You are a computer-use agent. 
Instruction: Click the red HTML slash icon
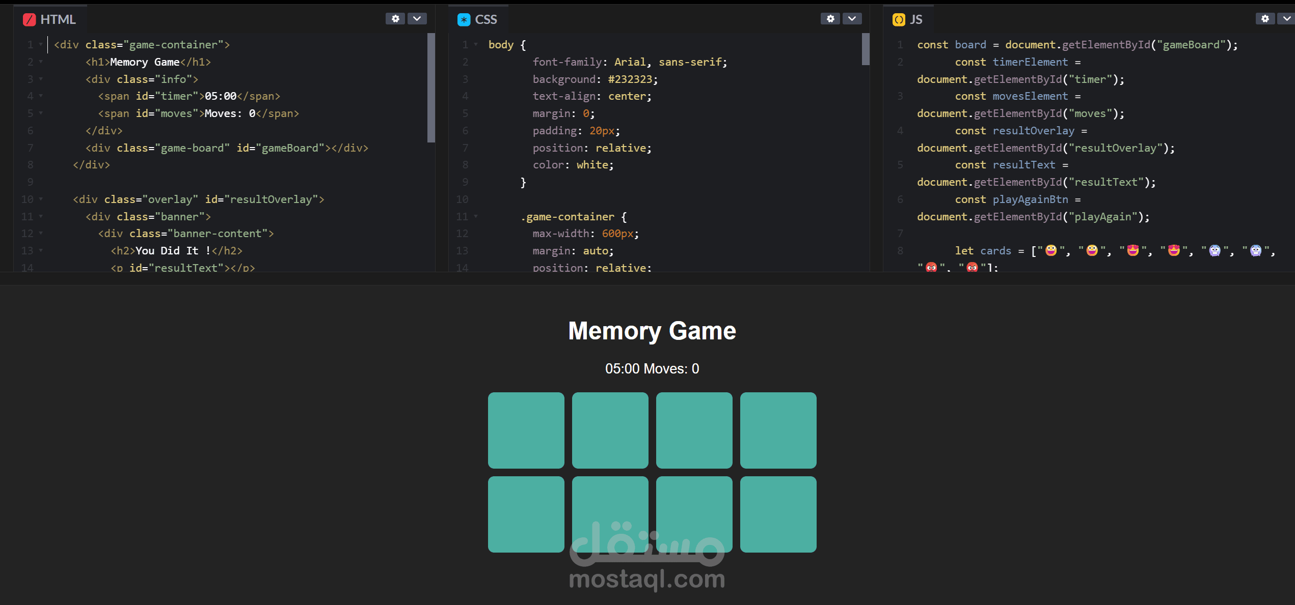(x=30, y=19)
